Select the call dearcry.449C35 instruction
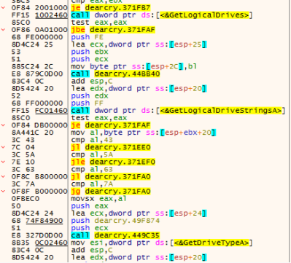 tap(115, 235)
